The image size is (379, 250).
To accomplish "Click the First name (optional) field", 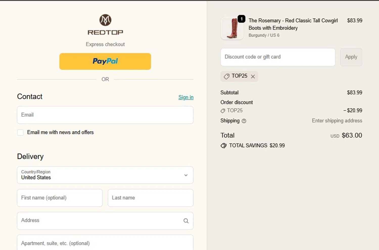I will point(60,198).
